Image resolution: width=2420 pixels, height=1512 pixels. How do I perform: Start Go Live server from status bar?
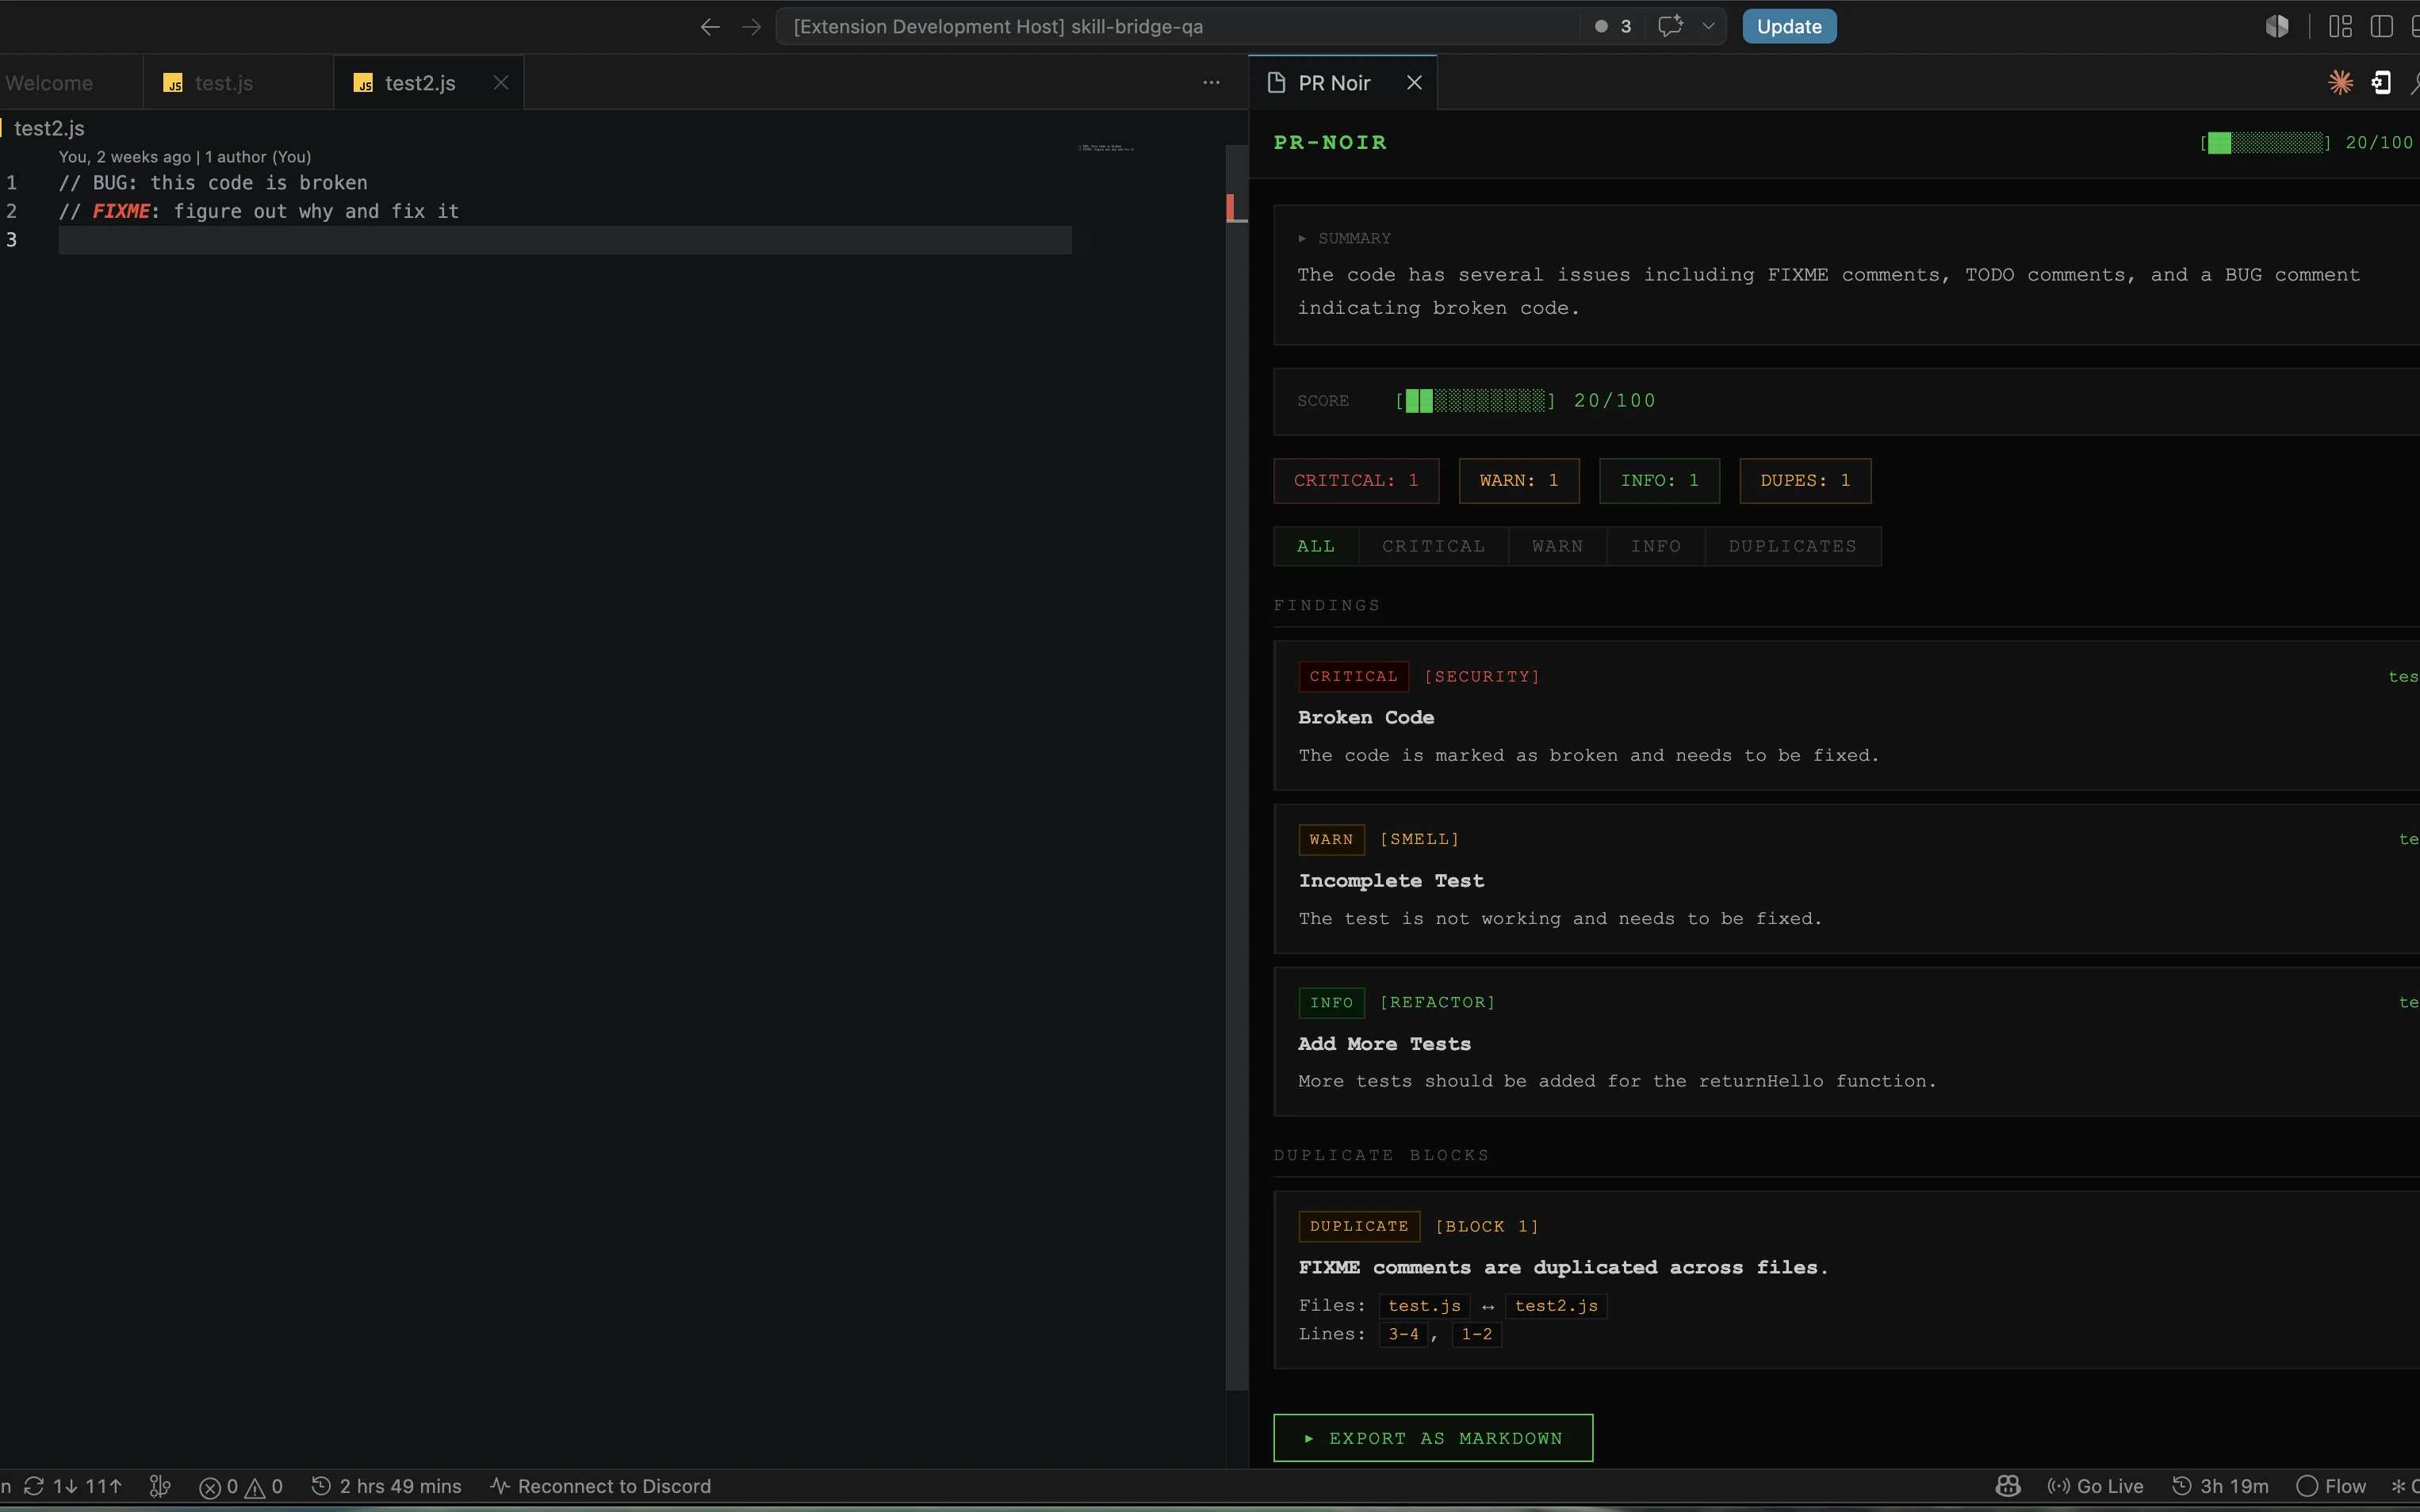point(2095,1486)
